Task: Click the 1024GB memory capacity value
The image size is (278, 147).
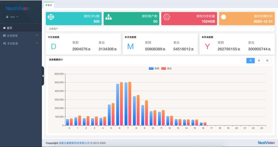Action: pyautogui.click(x=208, y=21)
